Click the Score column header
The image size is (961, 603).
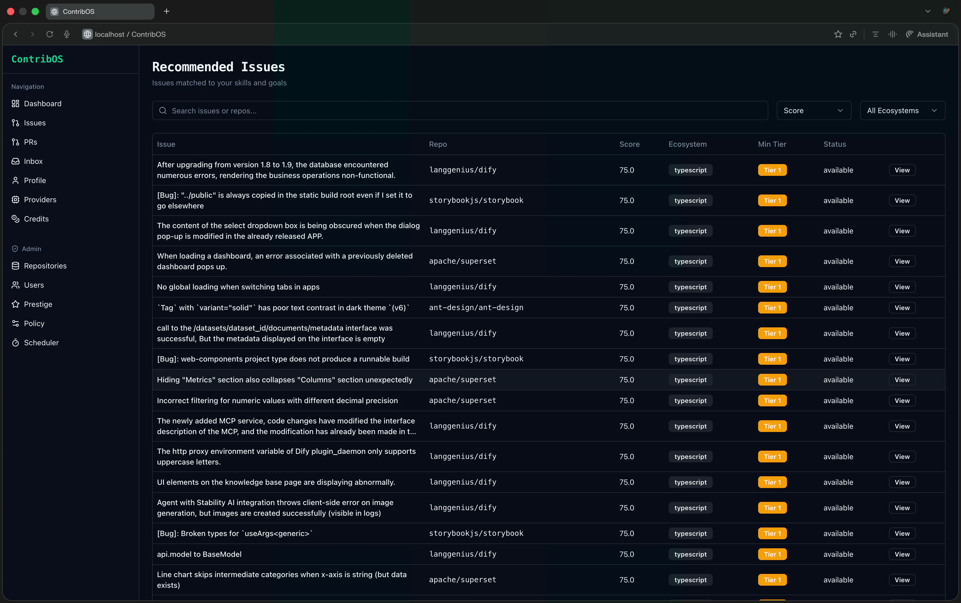[x=629, y=144]
